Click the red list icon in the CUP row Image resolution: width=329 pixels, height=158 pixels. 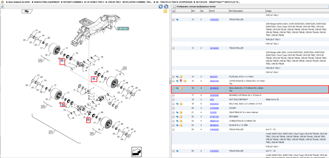[181, 81]
